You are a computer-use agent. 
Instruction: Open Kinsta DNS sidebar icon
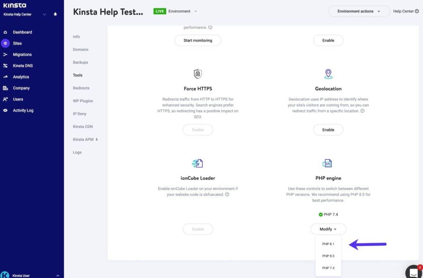pos(5,66)
